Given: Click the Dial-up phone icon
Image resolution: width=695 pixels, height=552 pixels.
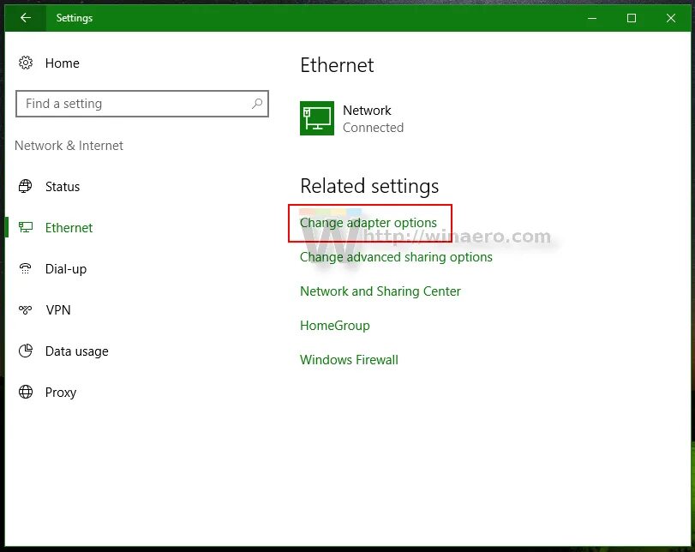Looking at the screenshot, I should [x=25, y=268].
